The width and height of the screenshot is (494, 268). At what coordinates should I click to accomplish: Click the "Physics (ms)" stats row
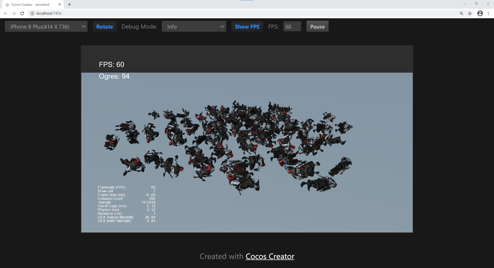click(x=127, y=210)
